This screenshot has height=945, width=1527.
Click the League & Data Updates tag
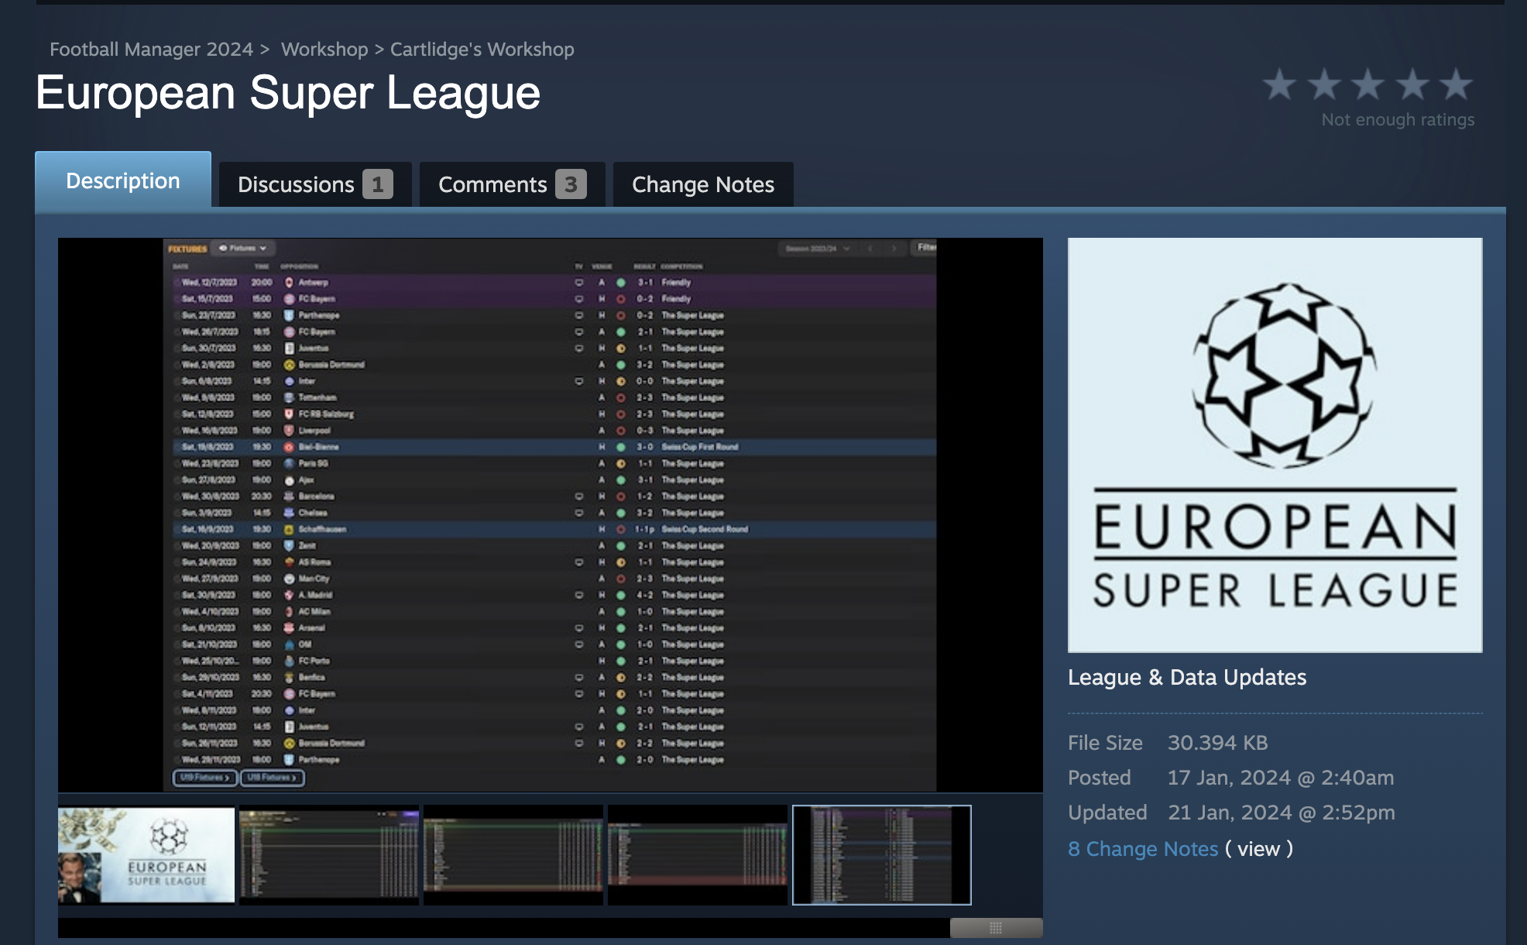pyautogui.click(x=1186, y=677)
